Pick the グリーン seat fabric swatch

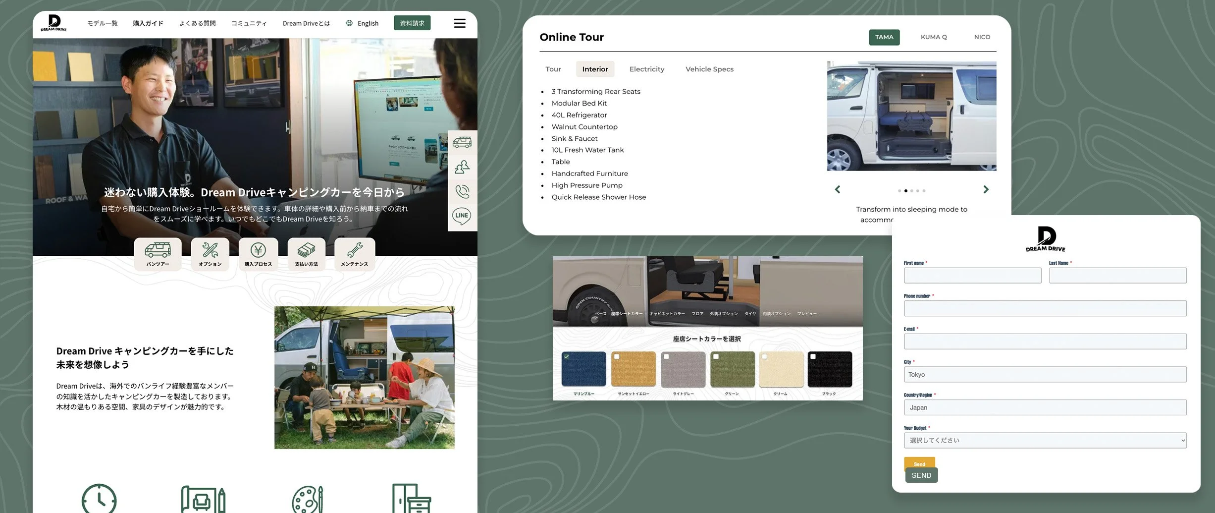click(x=733, y=369)
